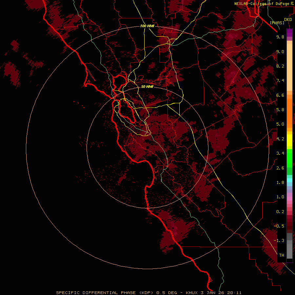295x295 pixels.
Task: Pick the orange segment of the color bar
Action: (x=289, y=113)
